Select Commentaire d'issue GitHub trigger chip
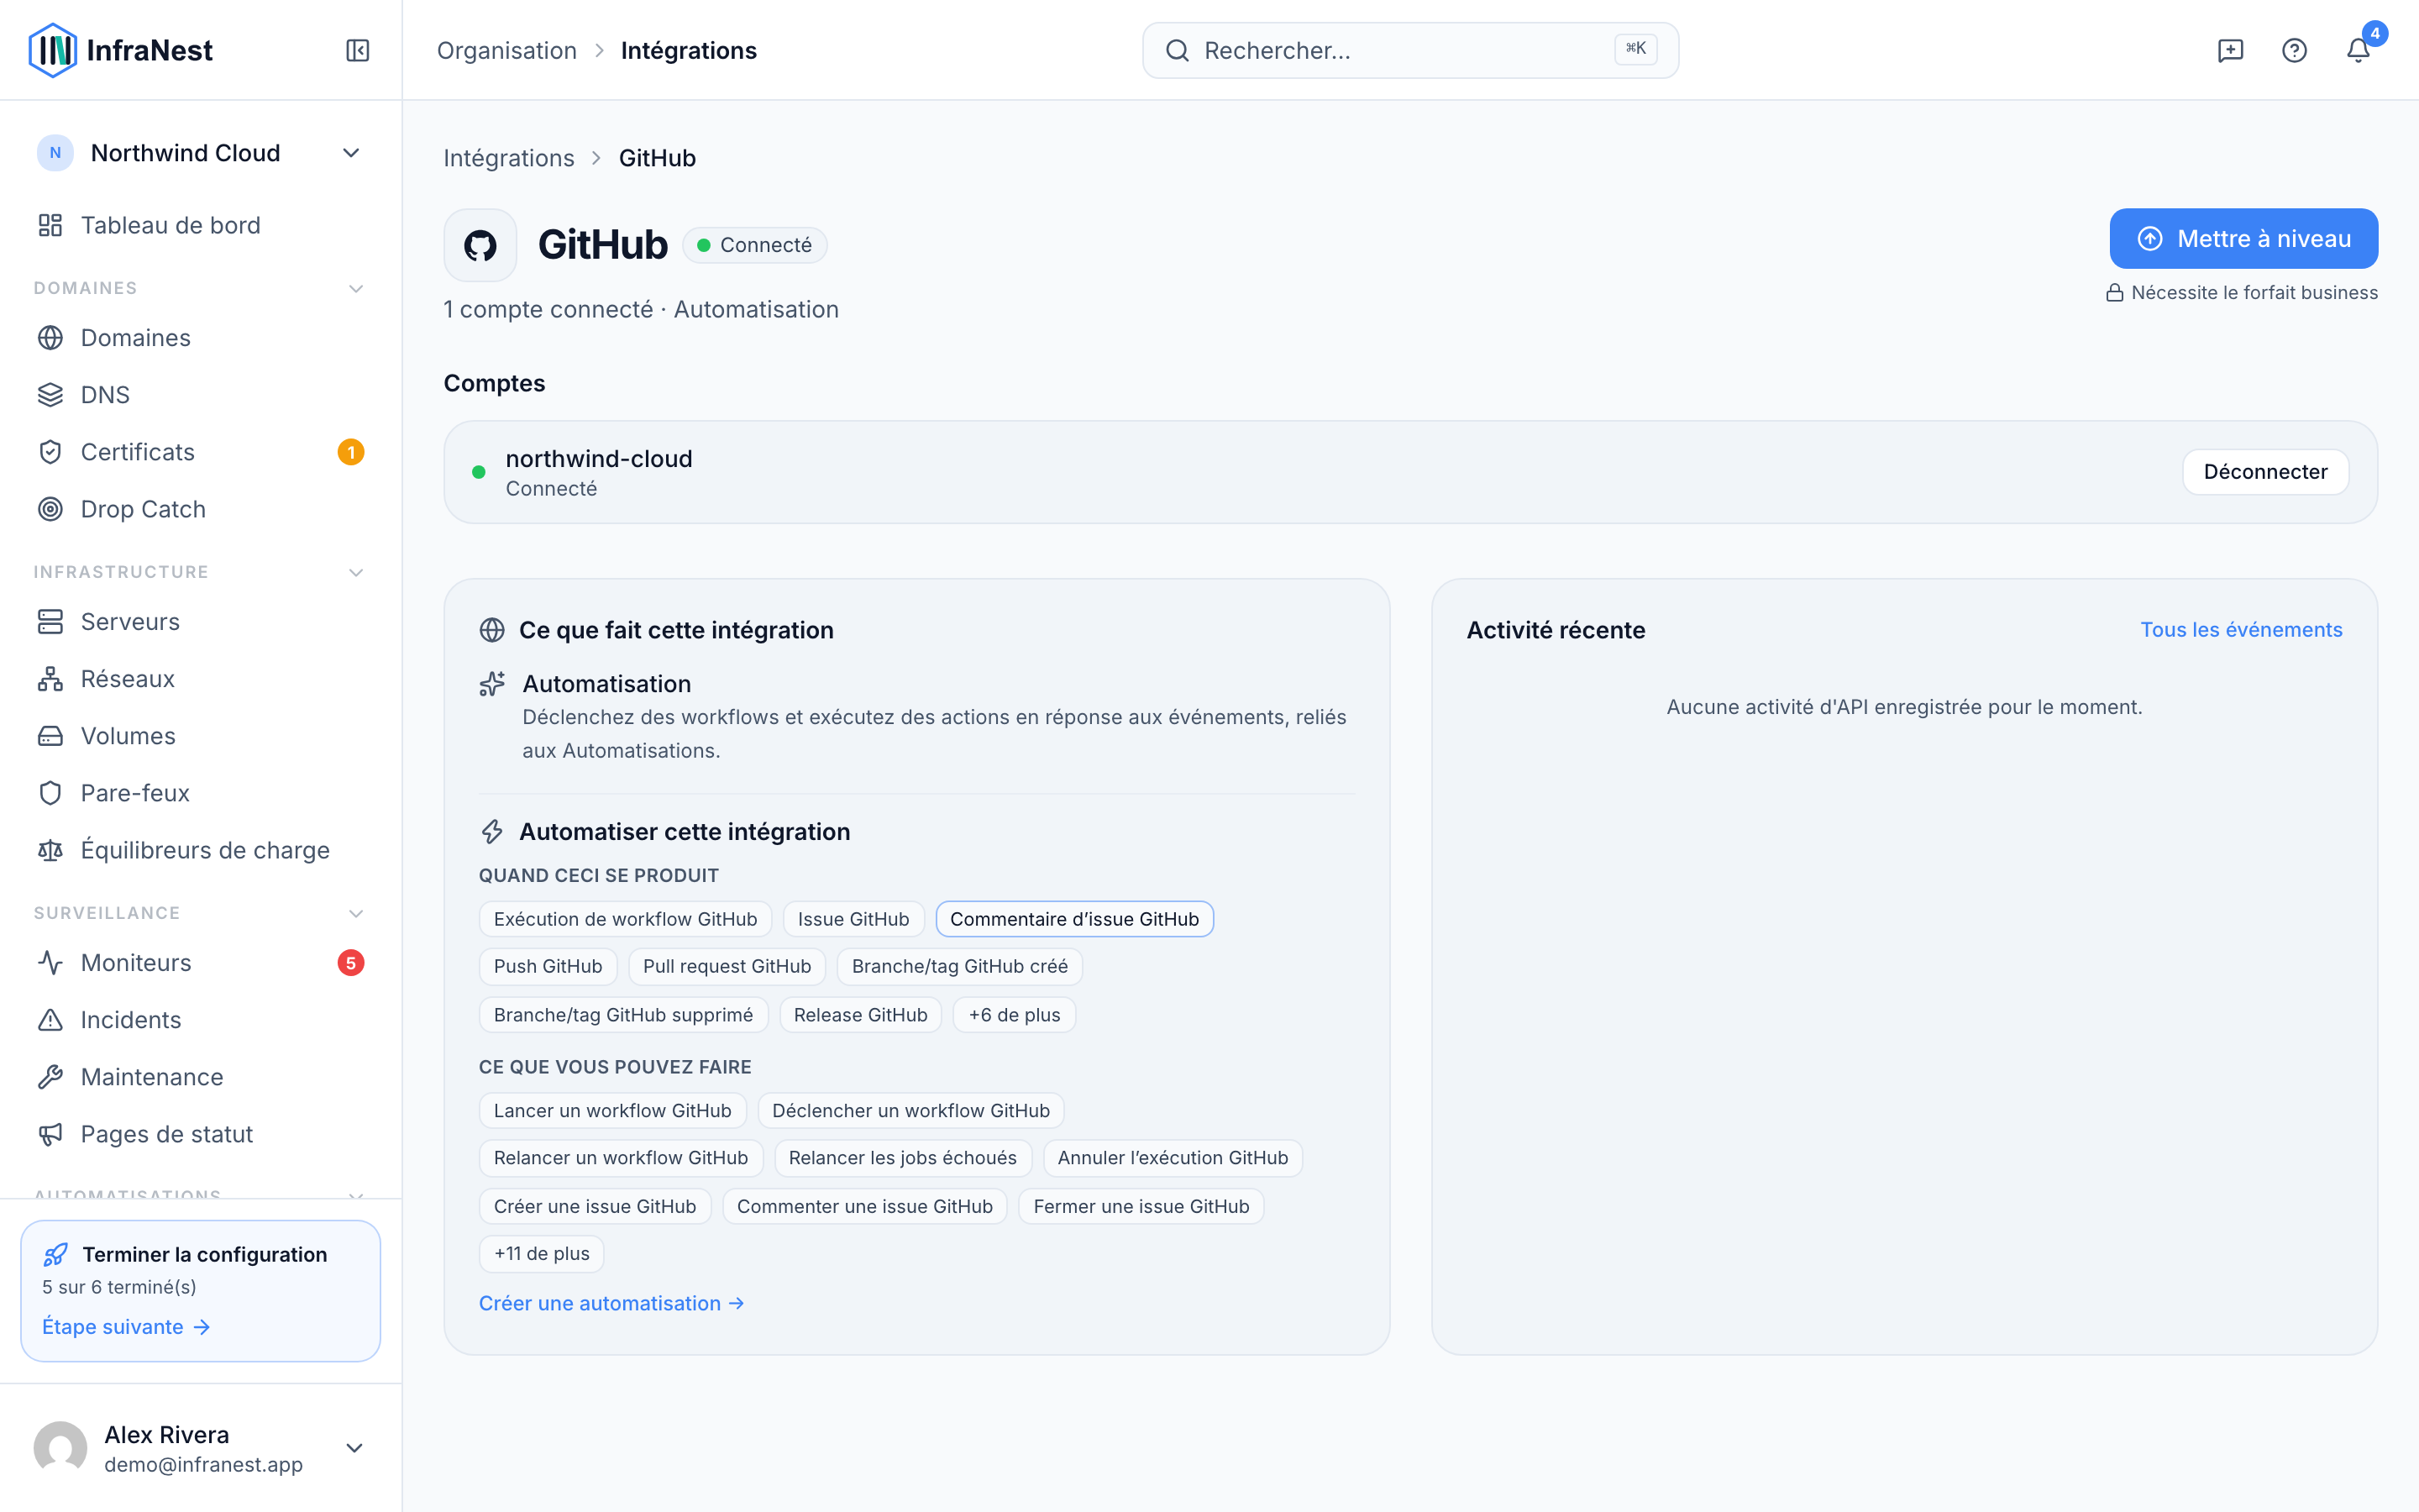 pos(1074,919)
